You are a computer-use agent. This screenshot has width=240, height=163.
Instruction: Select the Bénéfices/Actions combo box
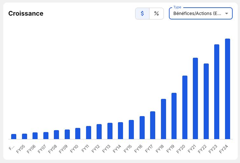pyautogui.click(x=201, y=13)
